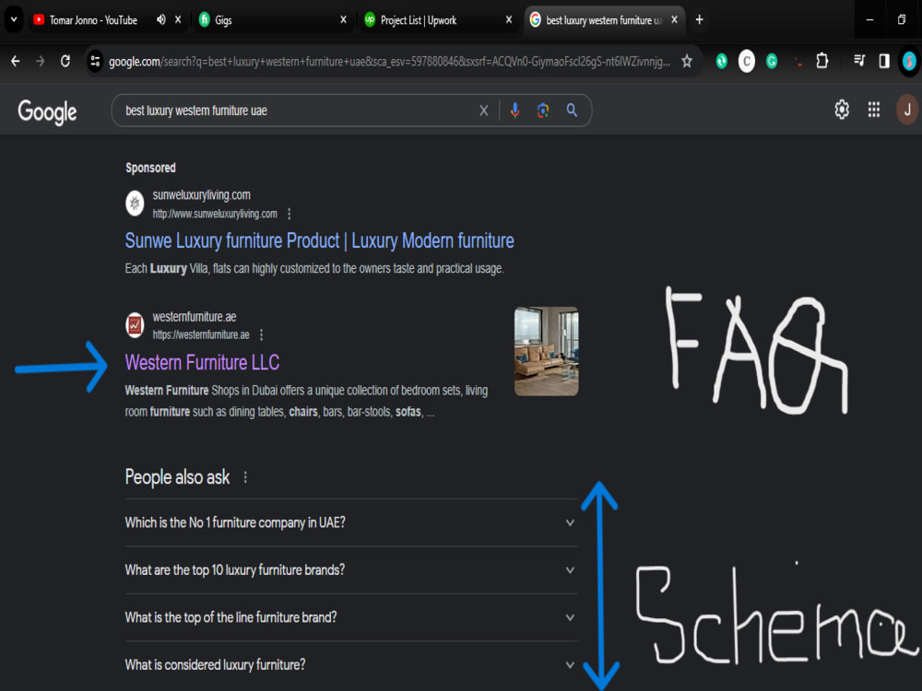Go forward to the next page
Image resolution: width=922 pixels, height=691 pixels.
40,61
